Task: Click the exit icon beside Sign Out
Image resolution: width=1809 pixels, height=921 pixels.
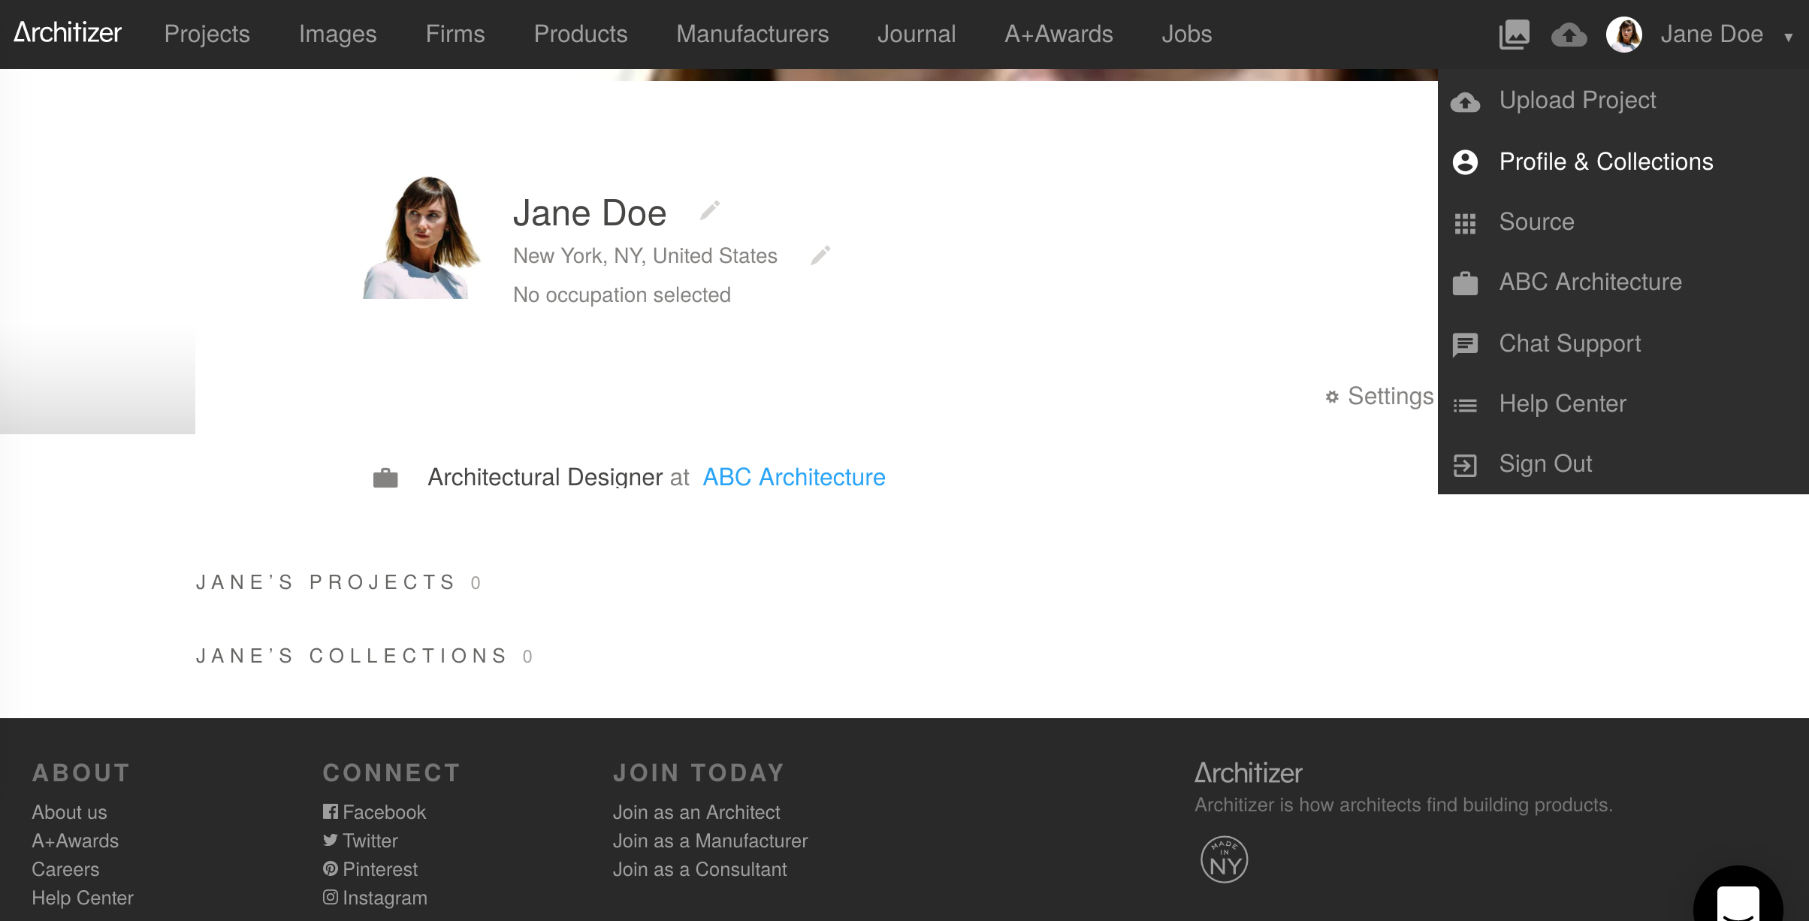Action: pos(1465,466)
